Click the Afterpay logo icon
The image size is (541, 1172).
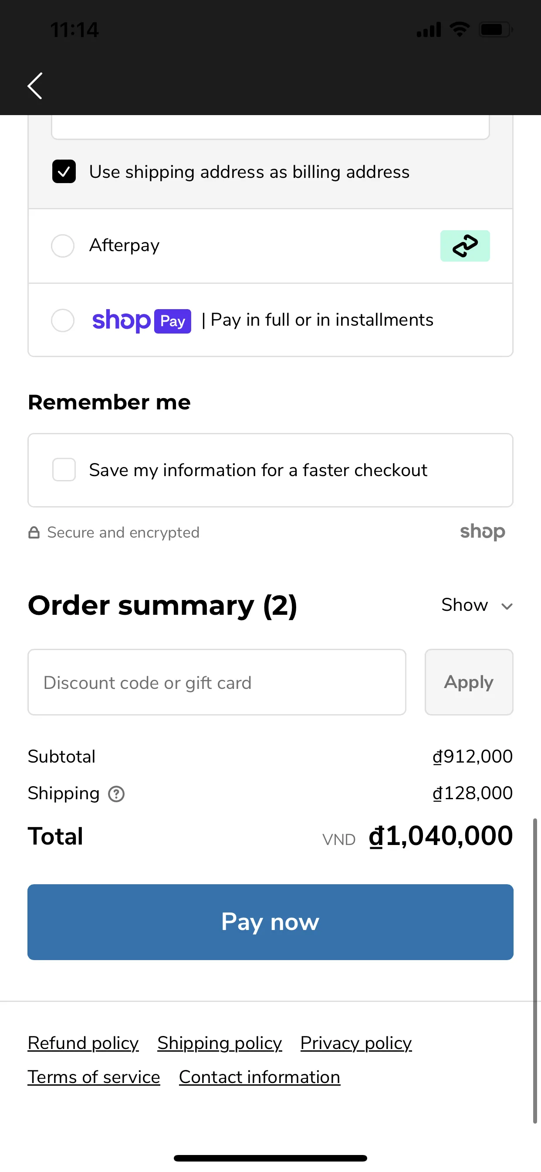pyautogui.click(x=465, y=245)
